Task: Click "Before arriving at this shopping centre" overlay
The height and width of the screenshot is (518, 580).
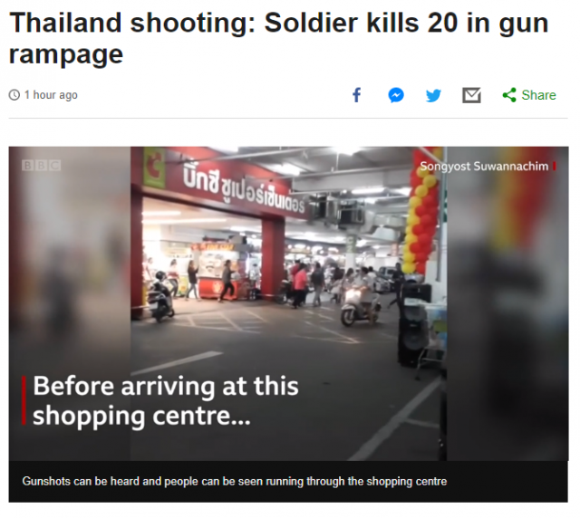Action: click(x=165, y=401)
